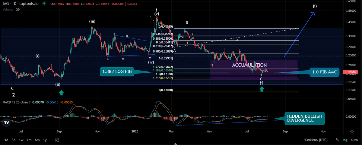Toggle percent scale mode
This screenshot has width=362, height=145.
point(337,140)
